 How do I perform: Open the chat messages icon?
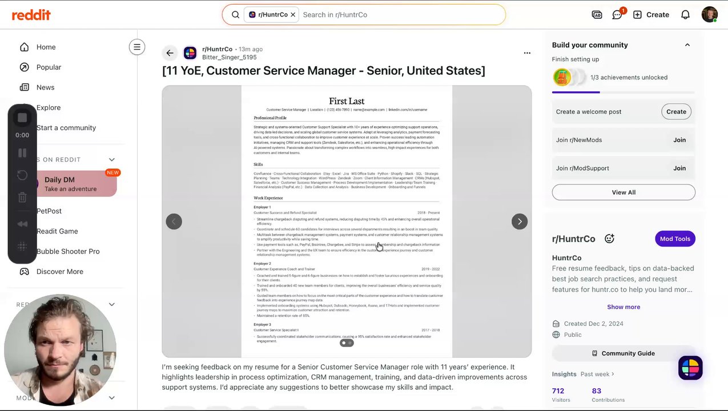click(617, 15)
